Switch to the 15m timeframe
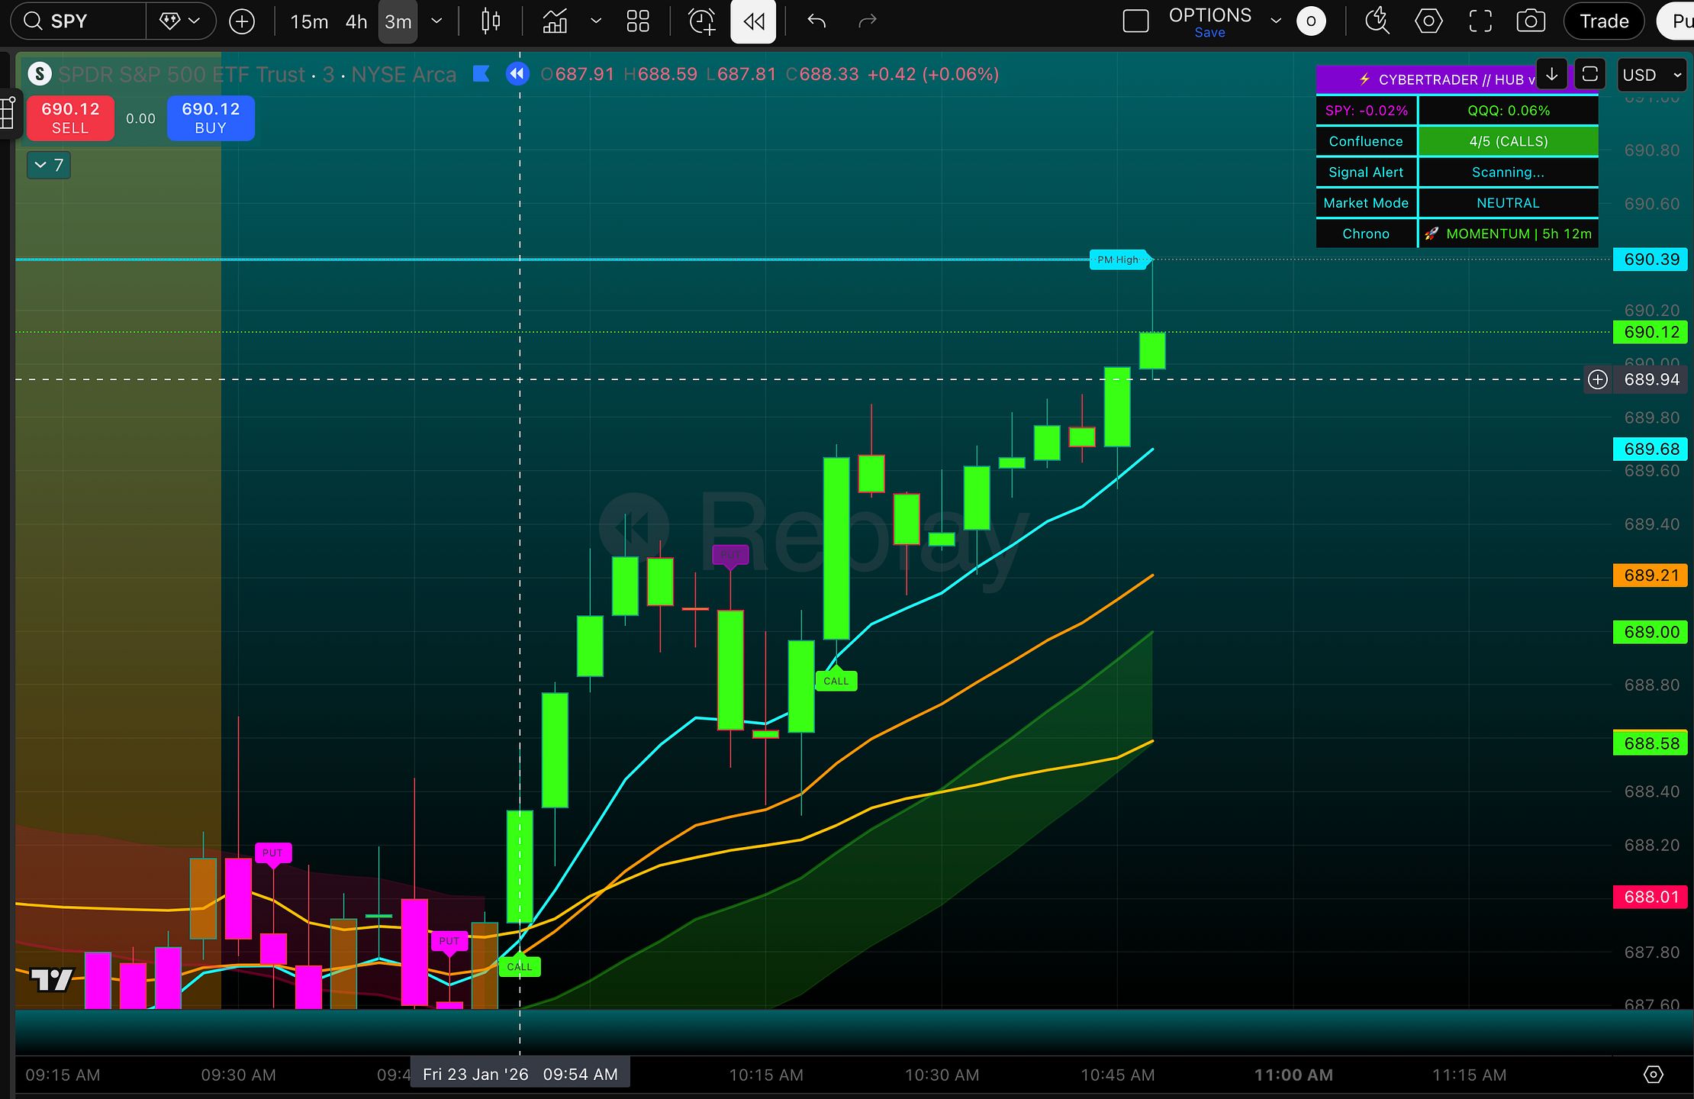The height and width of the screenshot is (1099, 1694). [x=309, y=21]
